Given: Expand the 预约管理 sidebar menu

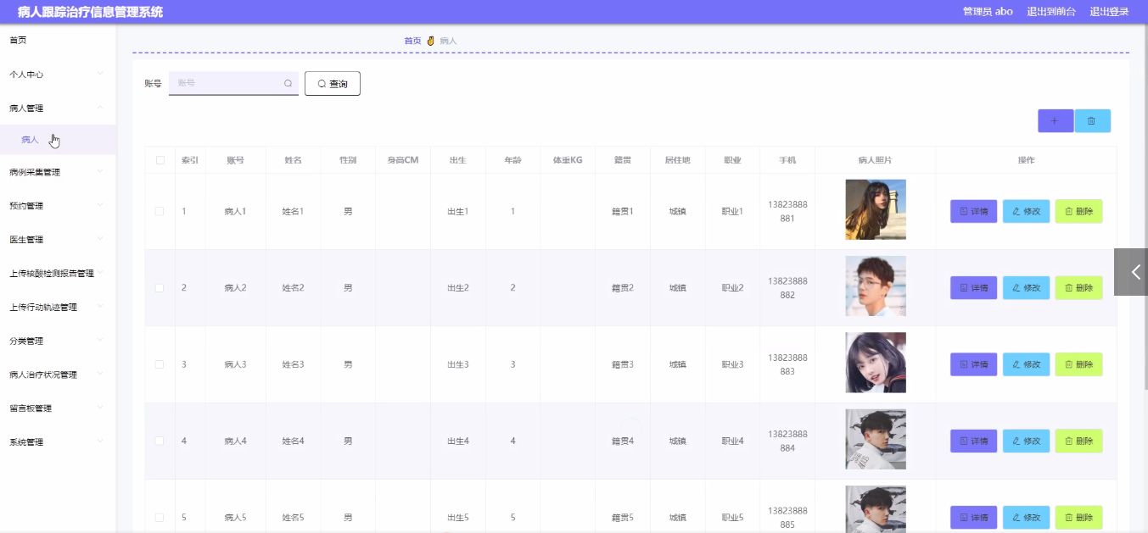Looking at the screenshot, I should [58, 206].
